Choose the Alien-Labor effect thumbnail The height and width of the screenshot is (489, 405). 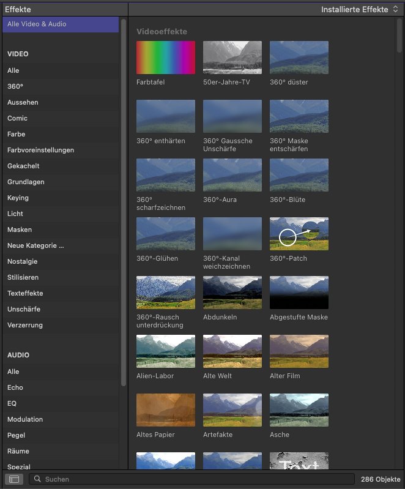166,351
